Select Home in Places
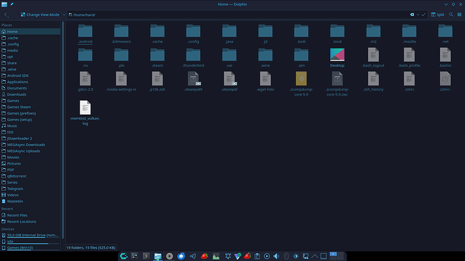465x261 pixels. (x=30, y=32)
